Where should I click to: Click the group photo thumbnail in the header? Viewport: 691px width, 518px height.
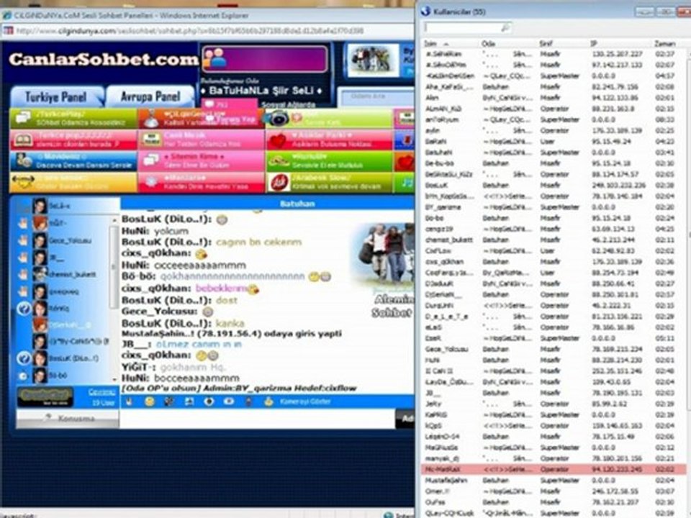point(373,60)
